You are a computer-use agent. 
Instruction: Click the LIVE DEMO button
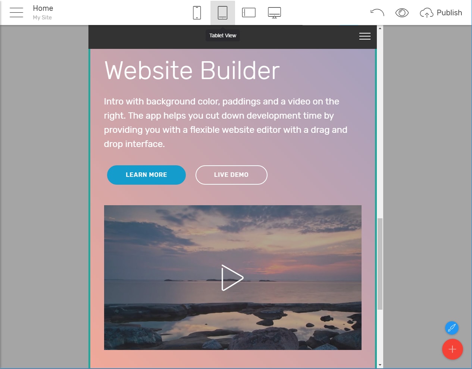tap(231, 175)
